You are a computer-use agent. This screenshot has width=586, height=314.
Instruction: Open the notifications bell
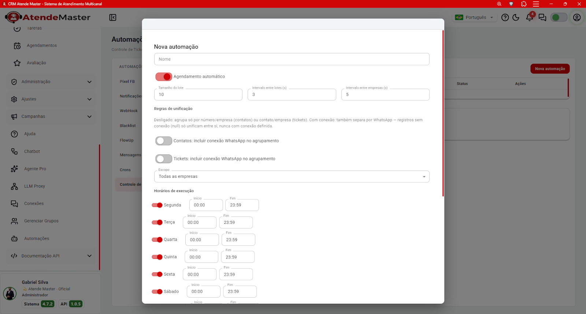point(530,18)
